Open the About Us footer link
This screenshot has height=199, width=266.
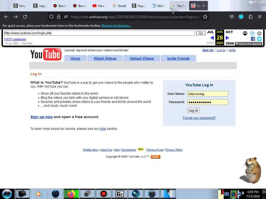click(106, 150)
